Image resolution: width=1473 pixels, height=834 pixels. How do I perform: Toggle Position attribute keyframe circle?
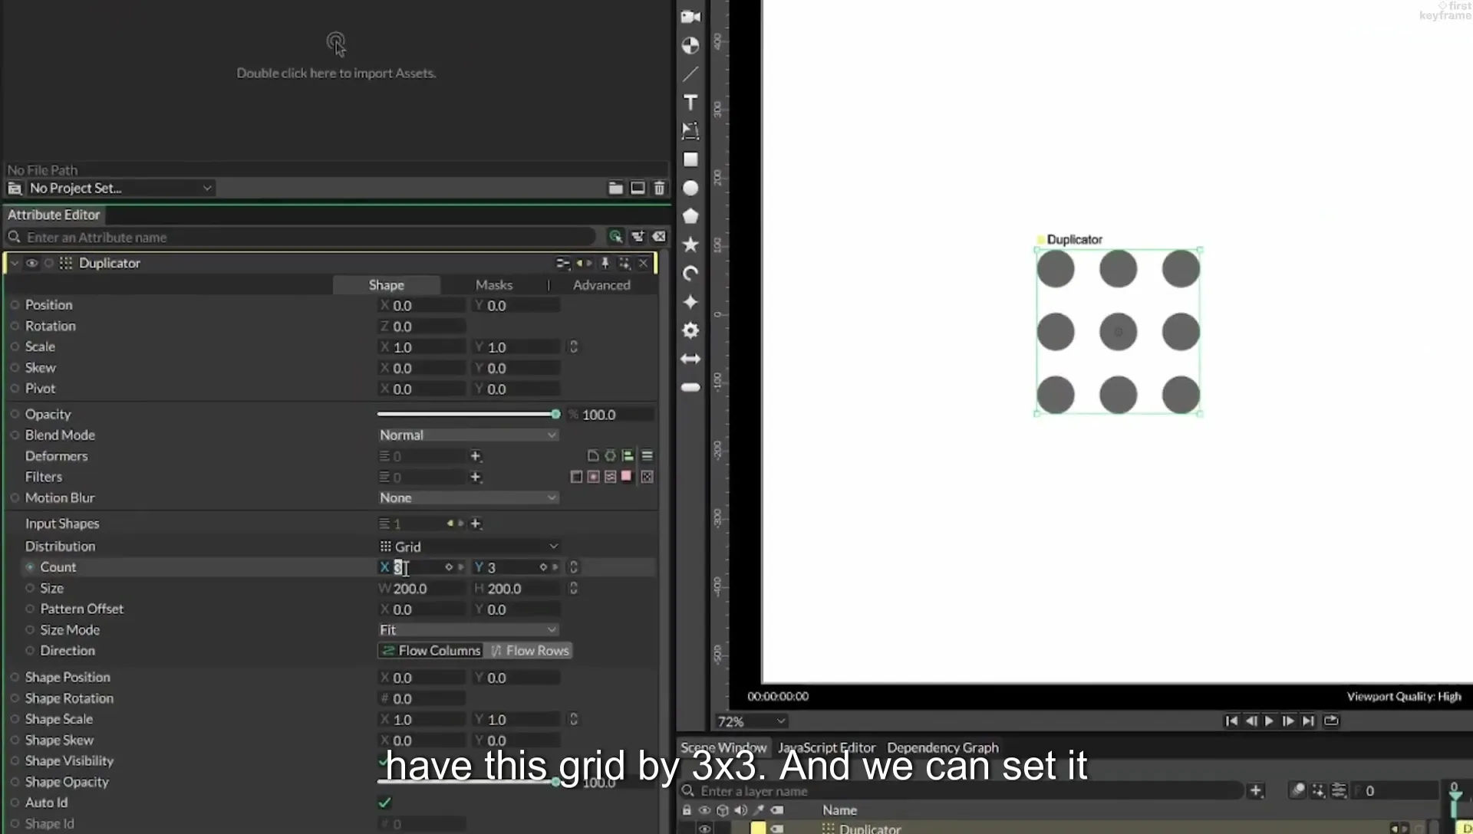pyautogui.click(x=15, y=305)
